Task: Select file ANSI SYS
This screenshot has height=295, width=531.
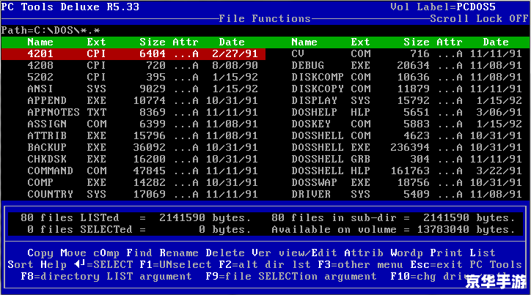Action: [142, 89]
